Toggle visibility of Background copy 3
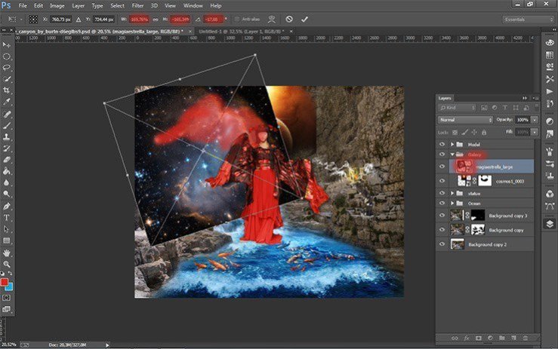 click(x=442, y=216)
